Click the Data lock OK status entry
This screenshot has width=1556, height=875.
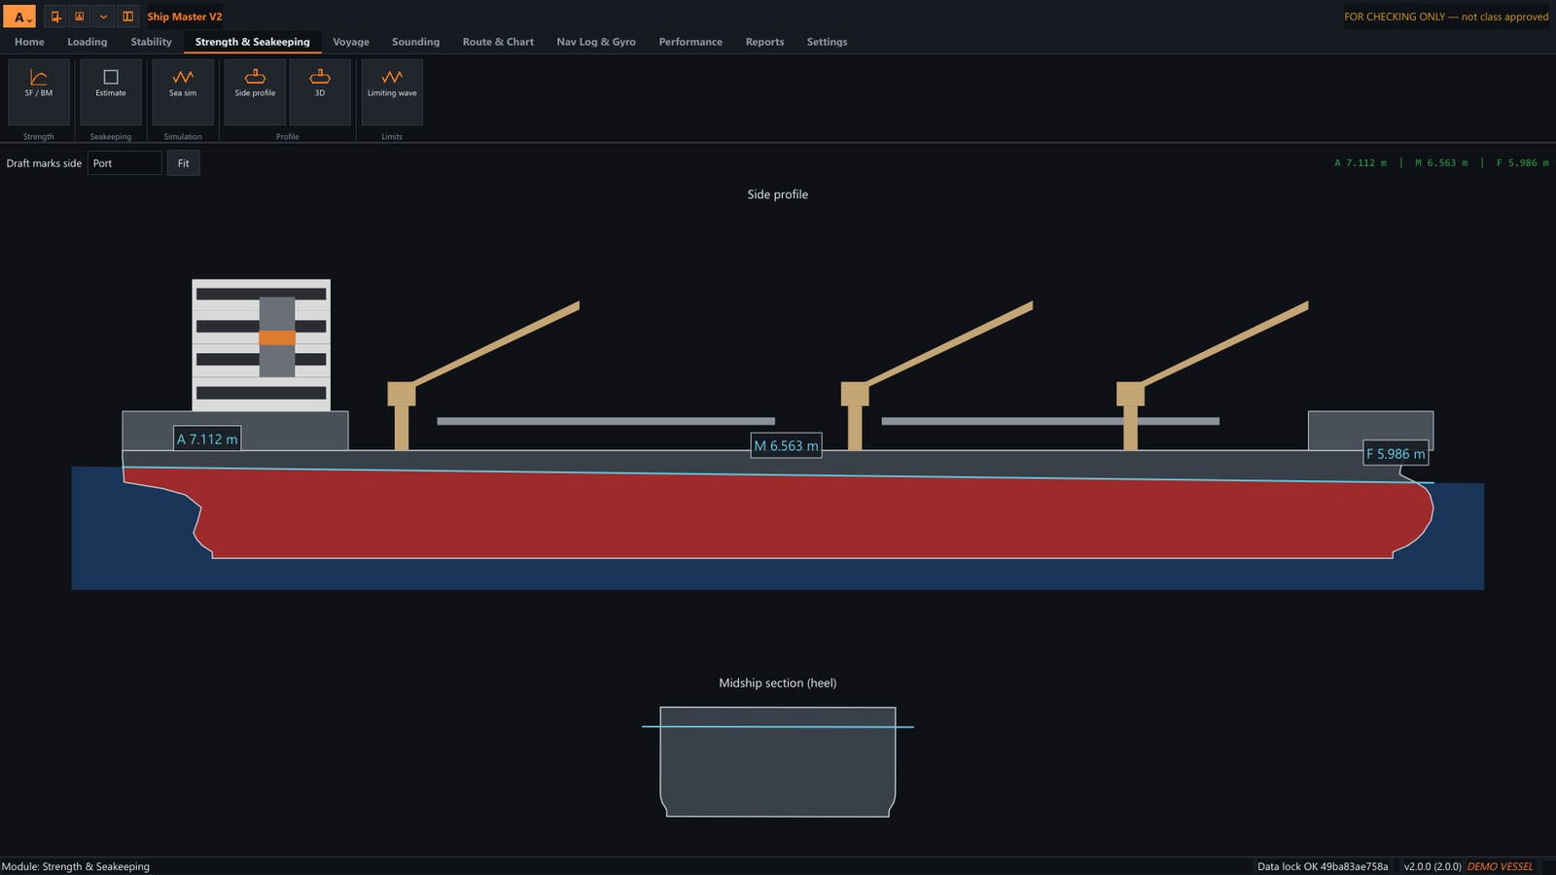tap(1323, 866)
